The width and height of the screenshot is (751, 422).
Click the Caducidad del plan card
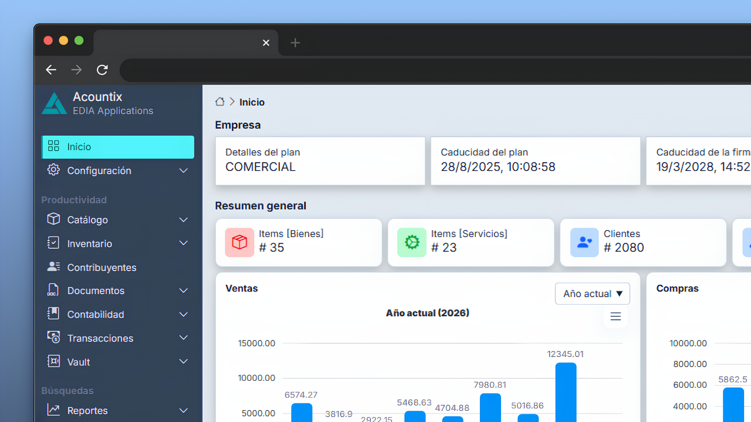535,161
